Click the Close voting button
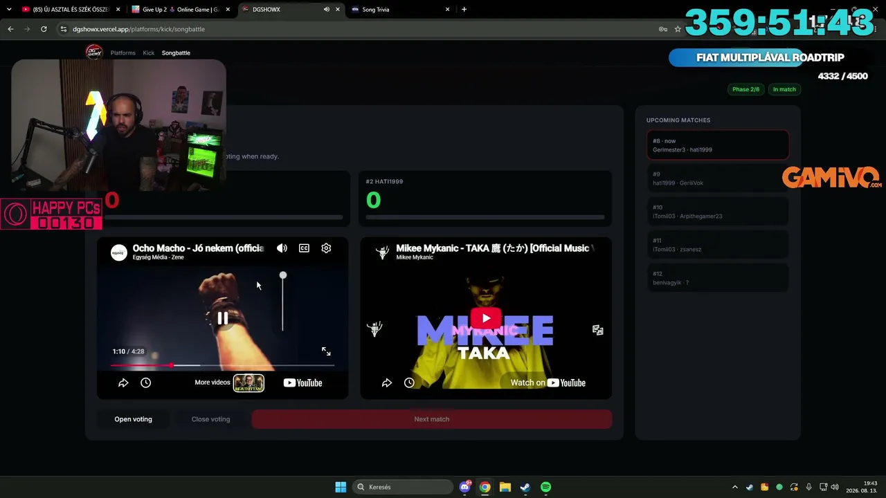This screenshot has width=886, height=498. pyautogui.click(x=210, y=419)
